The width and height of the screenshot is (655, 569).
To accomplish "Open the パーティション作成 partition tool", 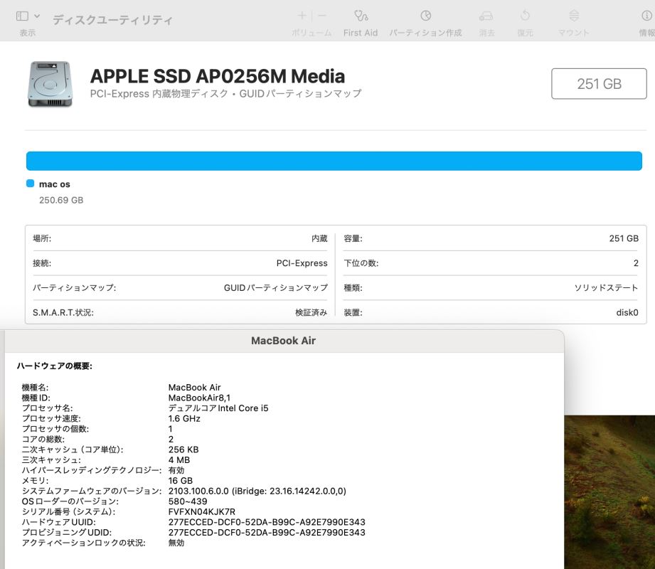I will point(425,16).
